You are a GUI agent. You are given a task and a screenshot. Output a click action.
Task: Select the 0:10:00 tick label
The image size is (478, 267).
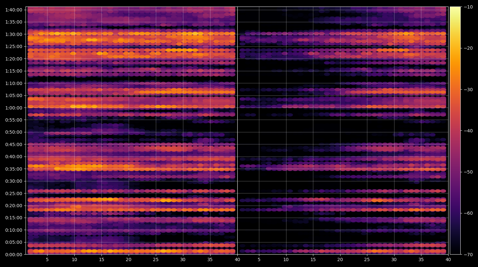pos(14,230)
